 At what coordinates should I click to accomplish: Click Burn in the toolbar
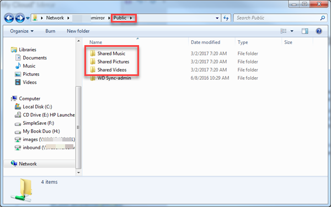50,31
